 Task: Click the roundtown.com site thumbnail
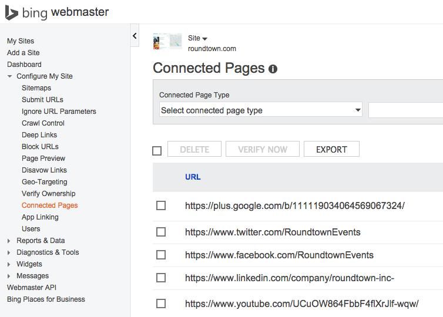[167, 41]
